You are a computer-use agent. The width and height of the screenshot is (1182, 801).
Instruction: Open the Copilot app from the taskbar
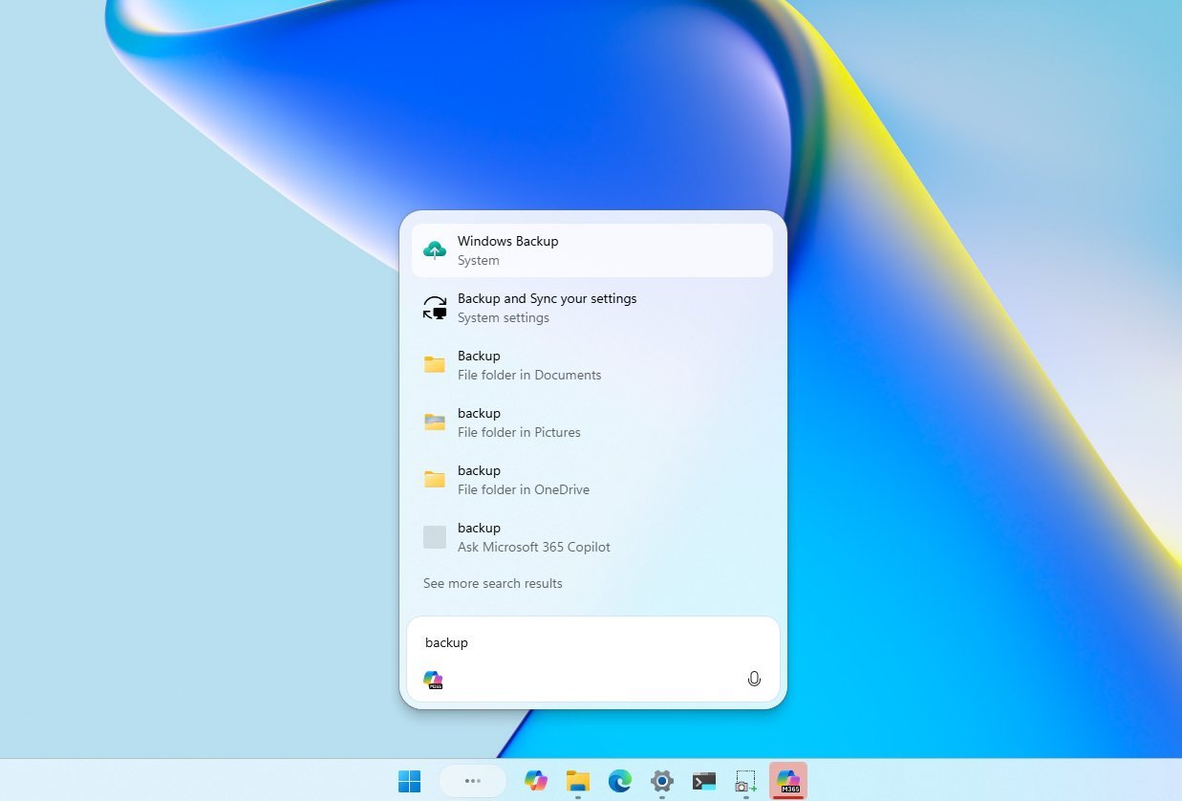point(536,781)
